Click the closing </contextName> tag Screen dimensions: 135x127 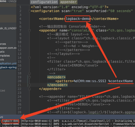104,19
